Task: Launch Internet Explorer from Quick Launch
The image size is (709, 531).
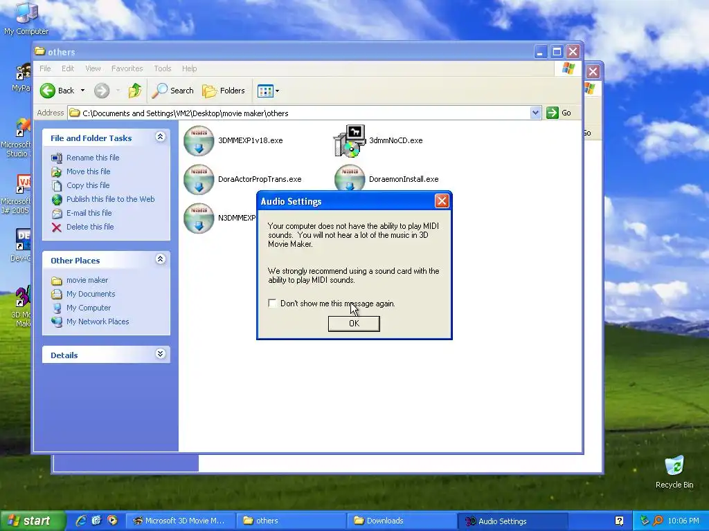Action: [81, 521]
